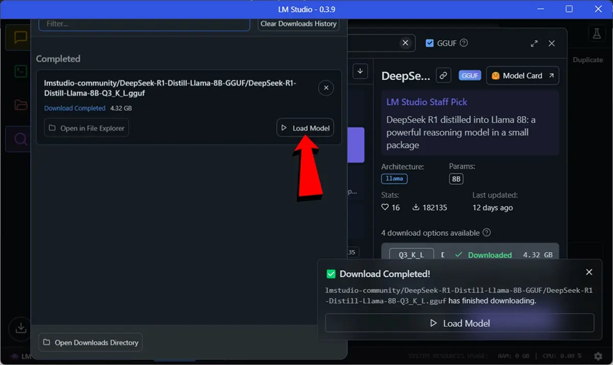The height and width of the screenshot is (365, 613).
Task: Toggle the GGUF checkbox
Action: click(x=430, y=43)
